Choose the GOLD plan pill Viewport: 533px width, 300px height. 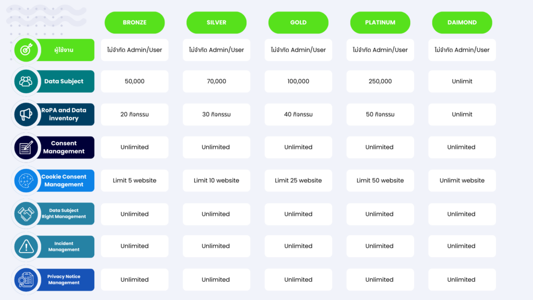pos(298,22)
